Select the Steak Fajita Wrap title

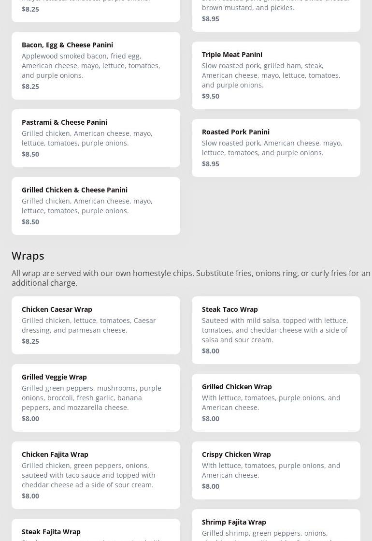(51, 532)
